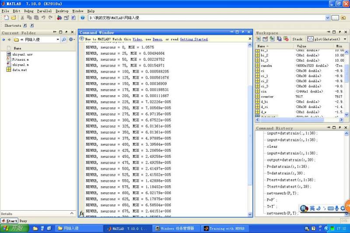Sort Workspace by Value column header
The height and width of the screenshot is (233, 350).
pos(314,46)
